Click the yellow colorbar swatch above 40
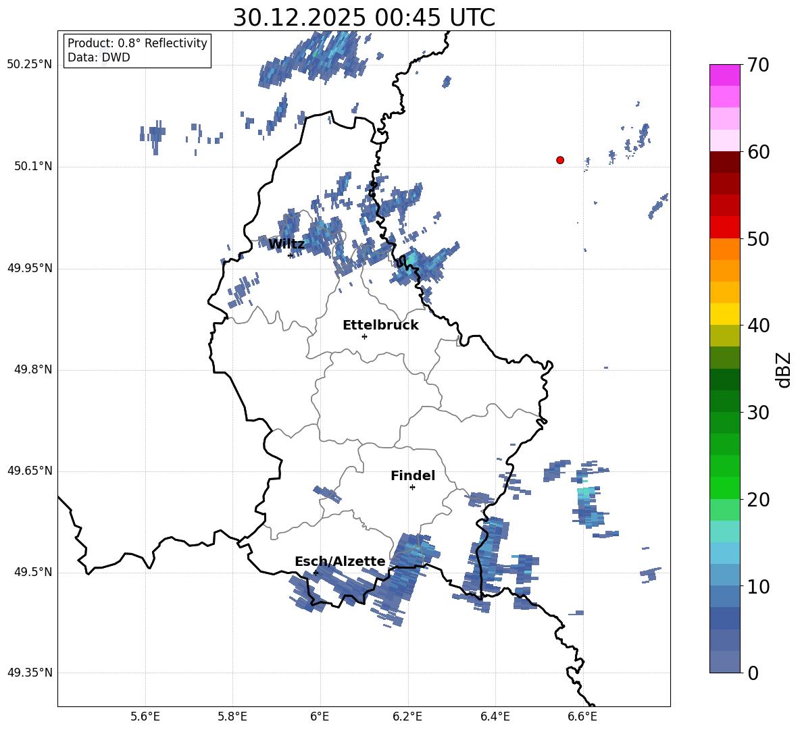This screenshot has height=730, width=800. 725,315
